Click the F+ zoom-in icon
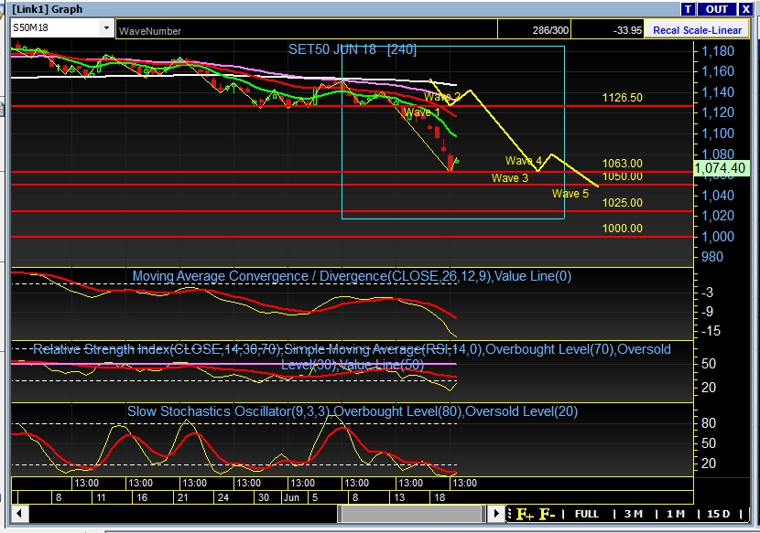Viewport: 760px width, 533px height. [525, 514]
